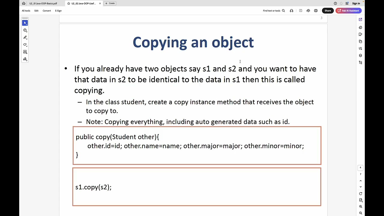Show the Layers panel
This screenshot has height=216, width=384.
click(360, 55)
